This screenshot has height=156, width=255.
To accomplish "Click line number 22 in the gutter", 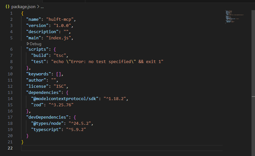I will click(10, 148).
